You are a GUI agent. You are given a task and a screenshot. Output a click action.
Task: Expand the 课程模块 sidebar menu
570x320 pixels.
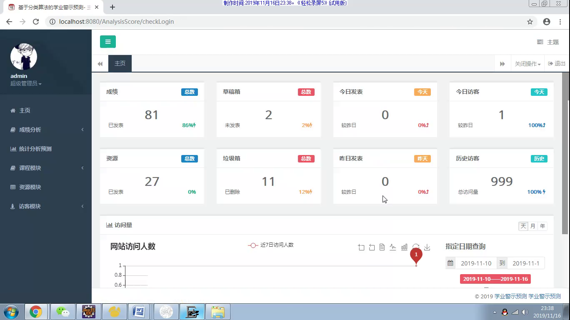[46, 168]
